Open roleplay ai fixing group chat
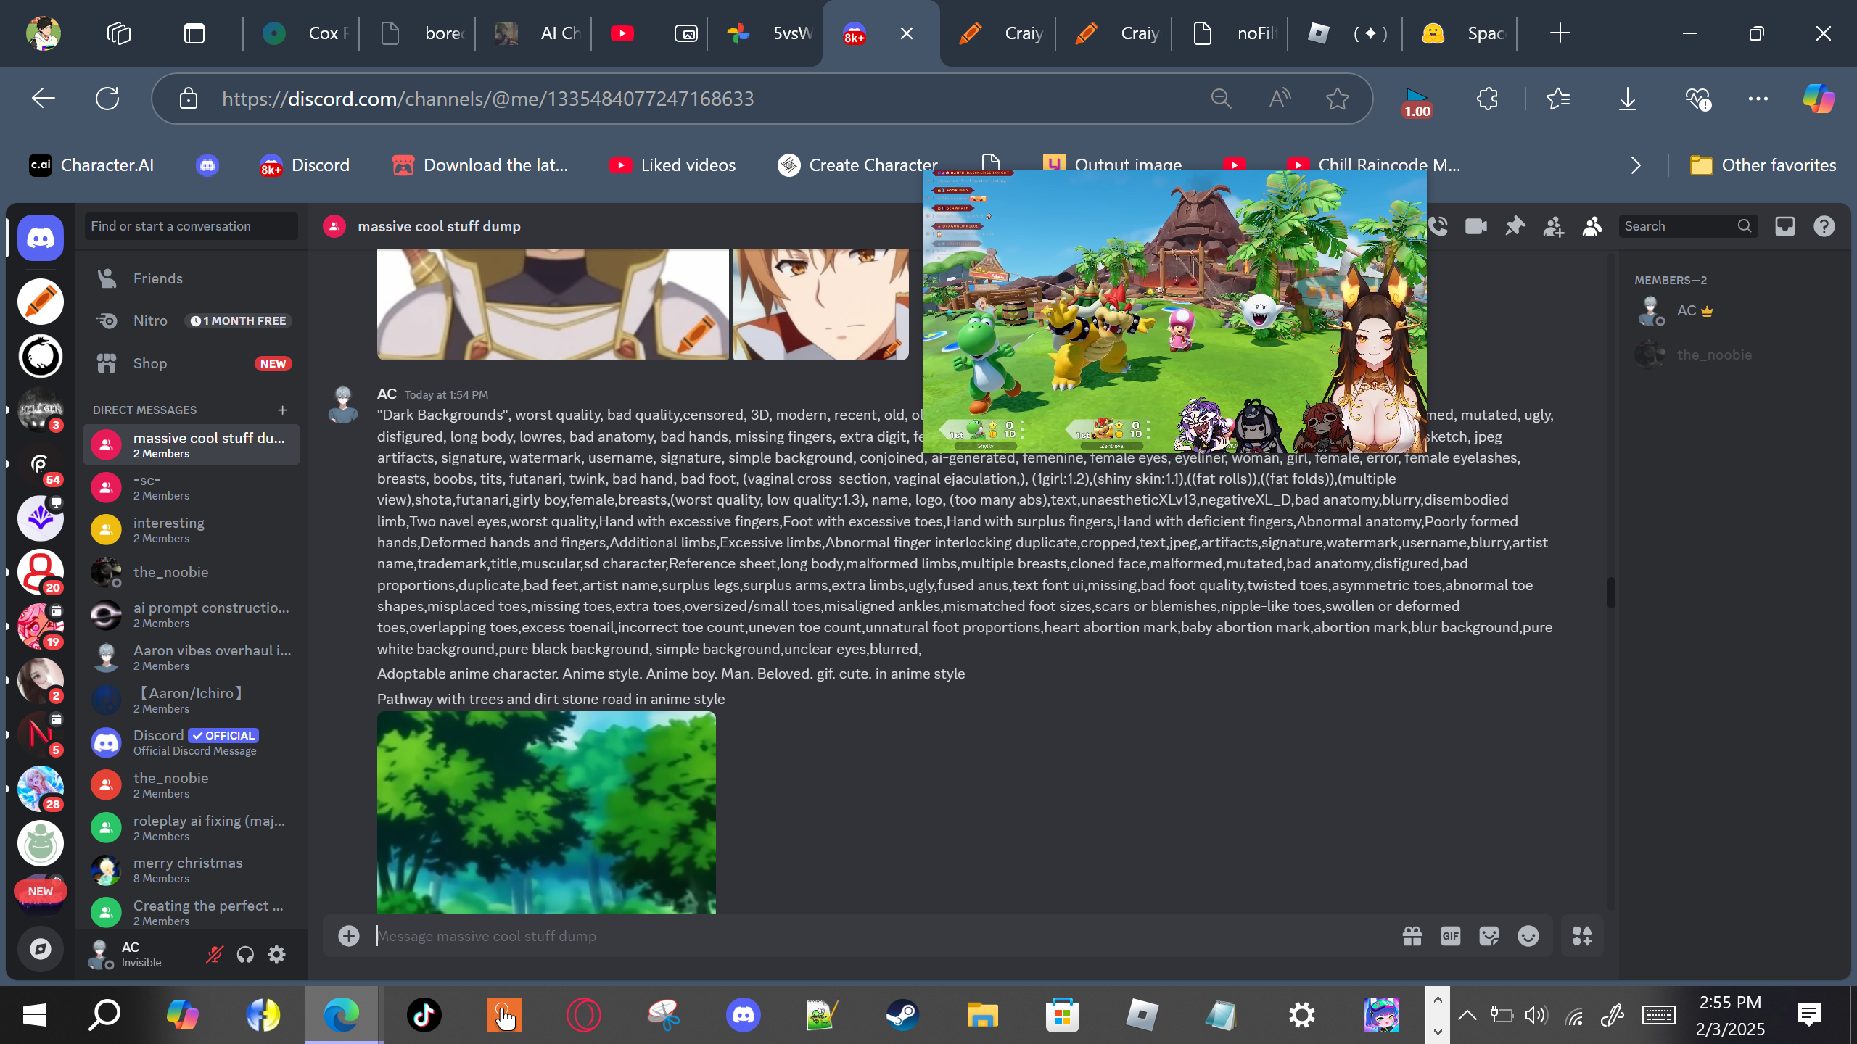This screenshot has height=1044, width=1857. click(192, 827)
